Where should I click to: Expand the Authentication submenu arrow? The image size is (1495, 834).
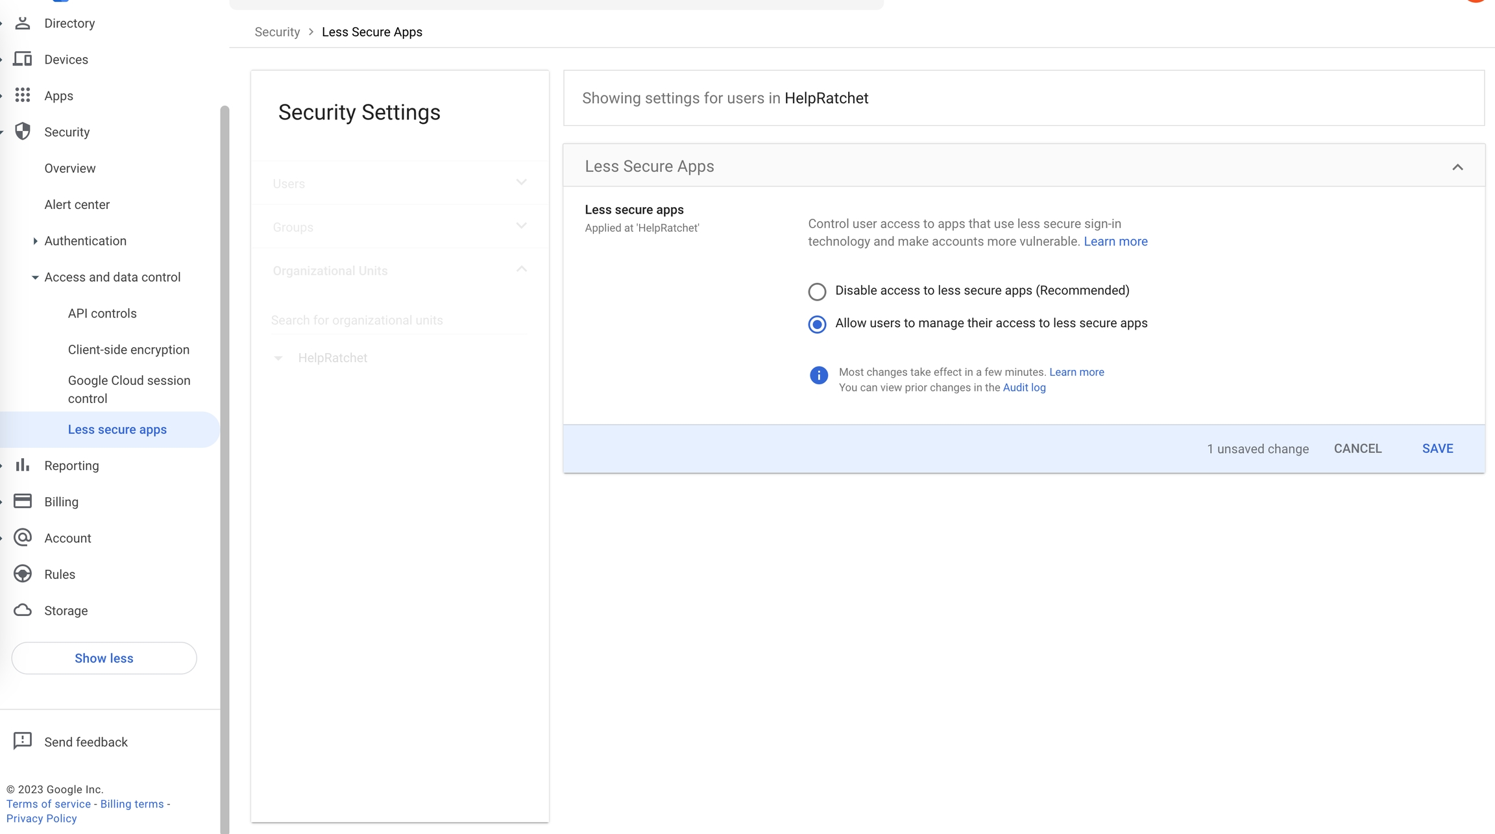tap(35, 241)
